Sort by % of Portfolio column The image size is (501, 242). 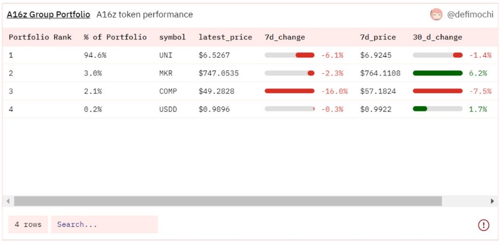tap(115, 37)
